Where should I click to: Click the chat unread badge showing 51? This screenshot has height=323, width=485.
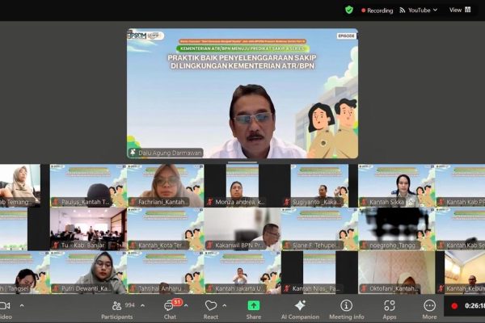coord(177,302)
